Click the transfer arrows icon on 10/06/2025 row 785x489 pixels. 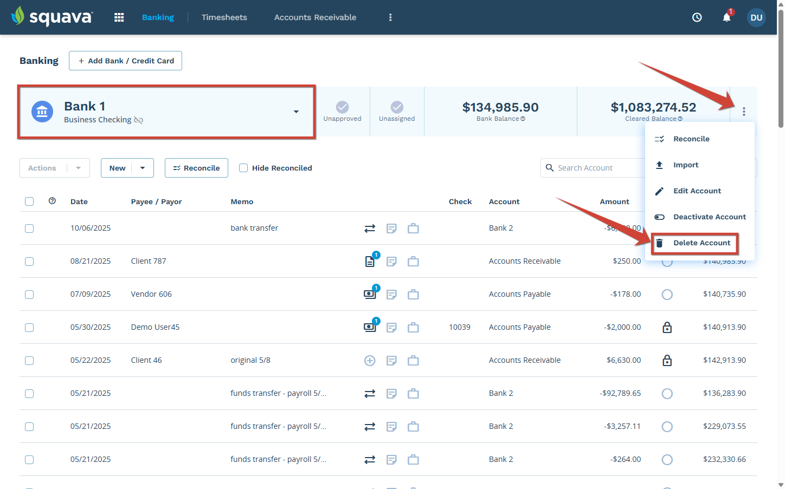pos(370,229)
